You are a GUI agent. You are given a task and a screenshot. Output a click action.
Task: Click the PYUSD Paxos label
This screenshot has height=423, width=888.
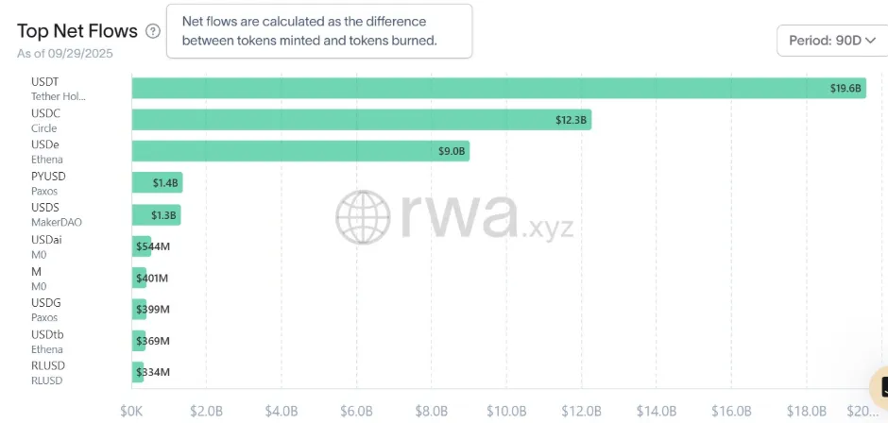tap(48, 183)
